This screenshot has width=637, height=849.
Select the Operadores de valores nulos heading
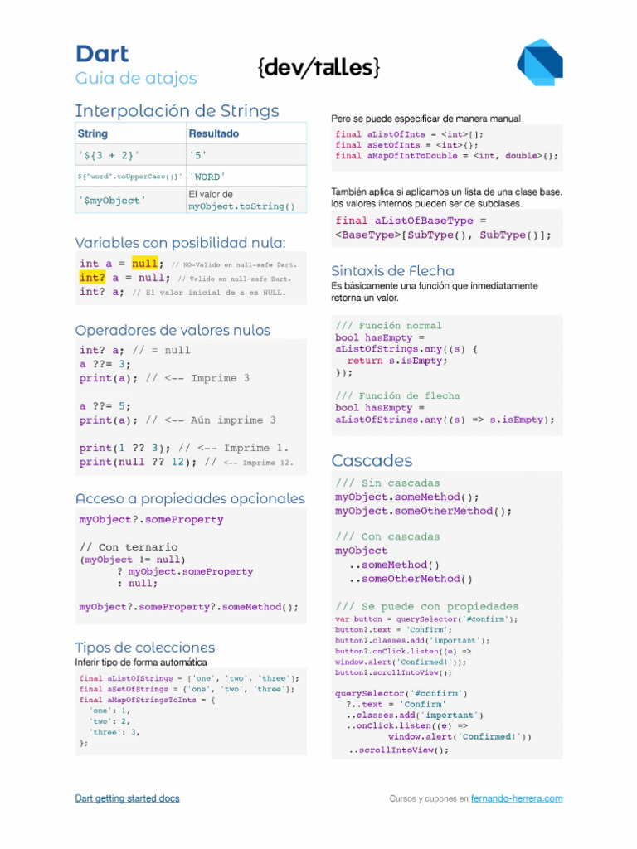[x=173, y=330]
